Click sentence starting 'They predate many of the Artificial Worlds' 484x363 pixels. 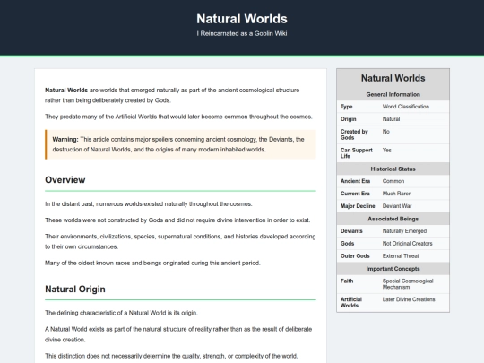tap(178, 117)
